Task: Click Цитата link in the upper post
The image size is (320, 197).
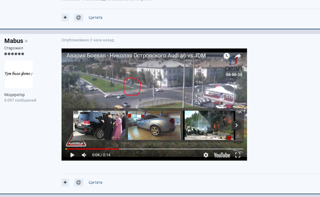Action: 96,18
